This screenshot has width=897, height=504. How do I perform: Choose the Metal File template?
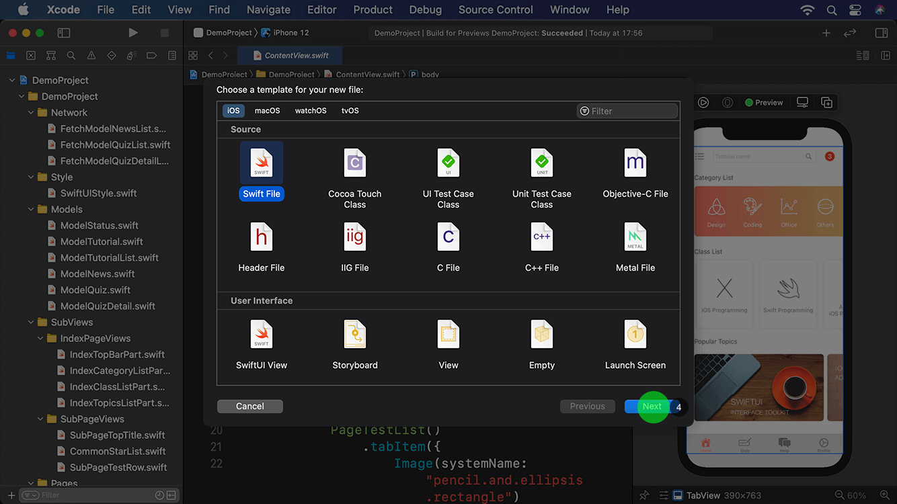(x=635, y=247)
